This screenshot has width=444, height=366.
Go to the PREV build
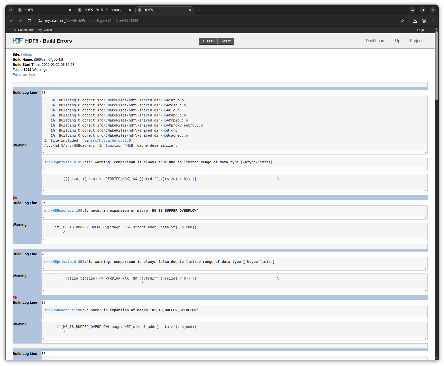(x=208, y=41)
